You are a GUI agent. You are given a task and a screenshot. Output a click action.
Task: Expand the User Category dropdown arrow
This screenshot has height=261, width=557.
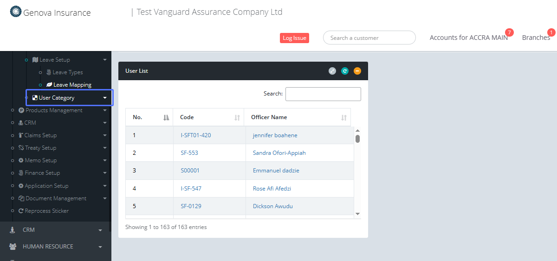[x=105, y=98]
